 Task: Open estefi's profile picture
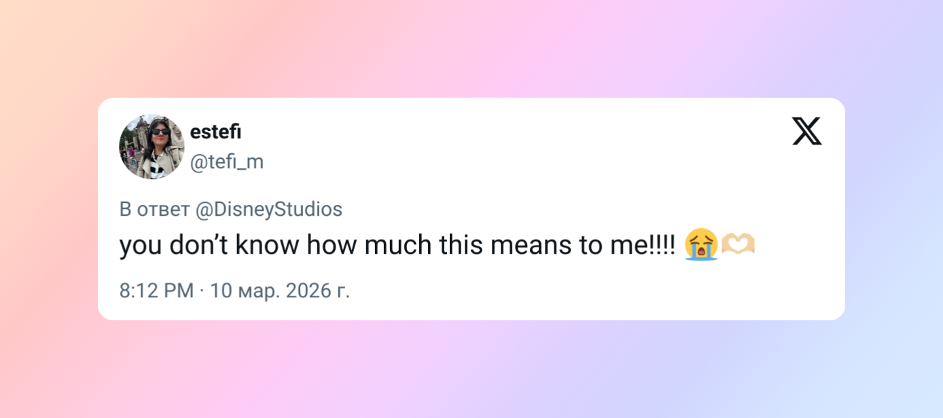pos(152,147)
